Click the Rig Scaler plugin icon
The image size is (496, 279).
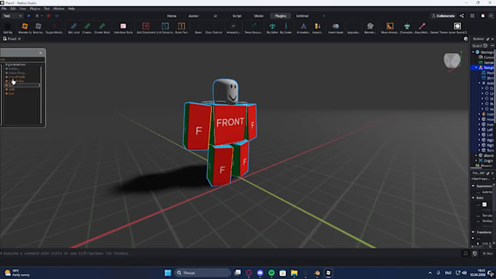286,26
